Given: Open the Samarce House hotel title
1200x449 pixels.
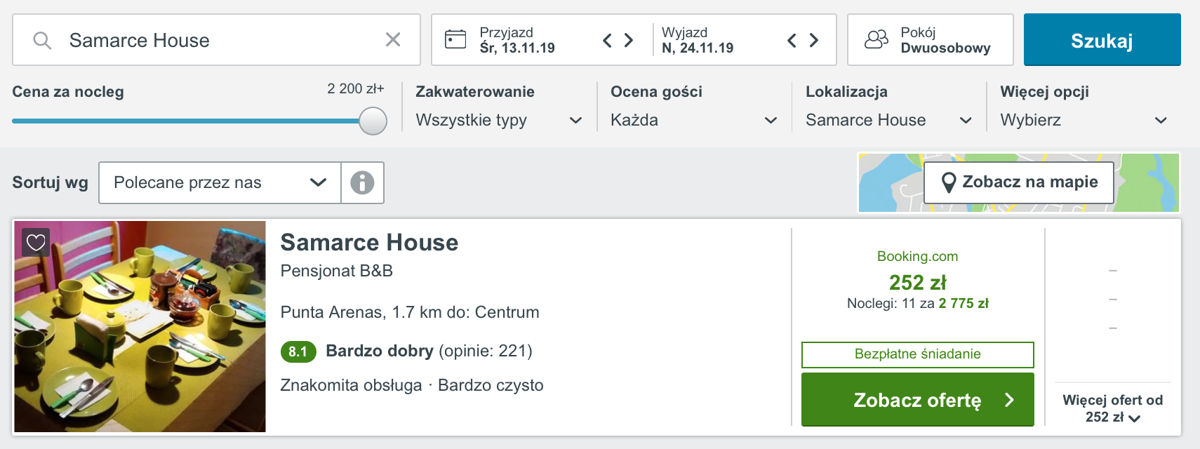Looking at the screenshot, I should (369, 242).
